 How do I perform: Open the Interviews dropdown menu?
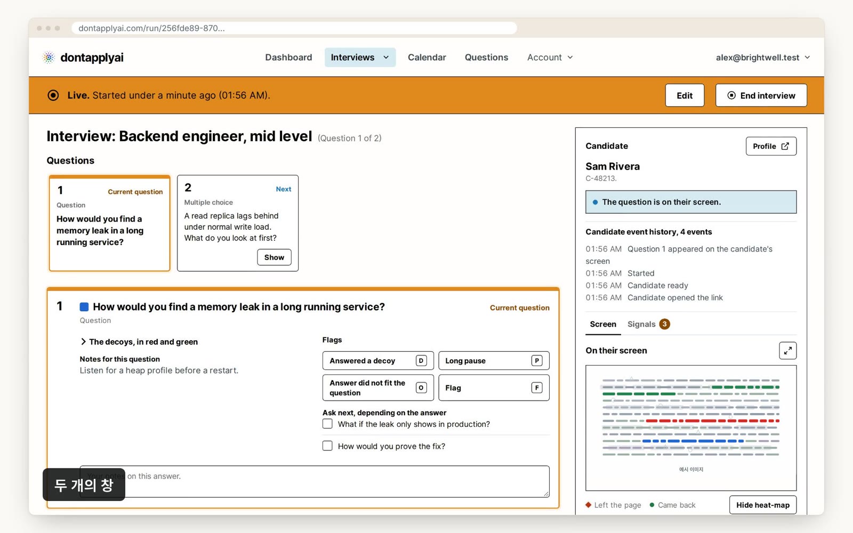pos(360,58)
